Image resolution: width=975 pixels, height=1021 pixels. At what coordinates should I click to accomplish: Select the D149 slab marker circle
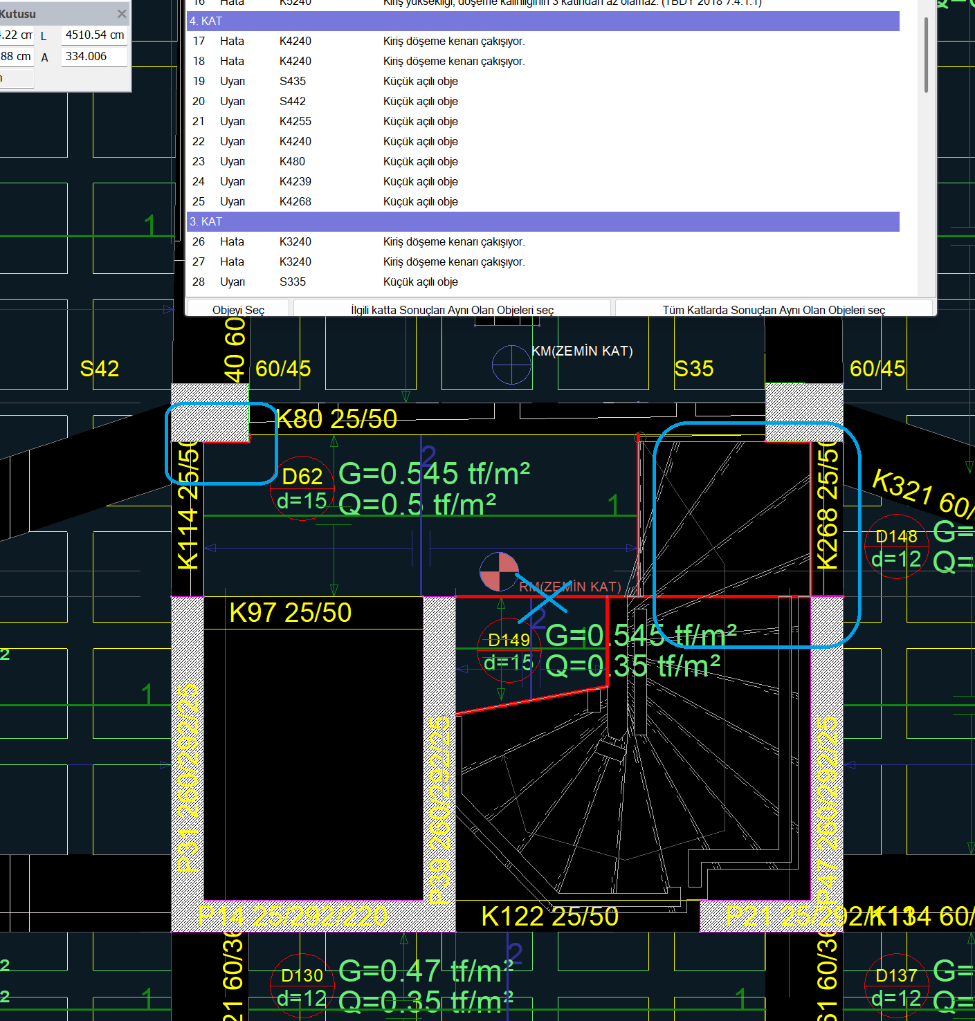coord(509,651)
